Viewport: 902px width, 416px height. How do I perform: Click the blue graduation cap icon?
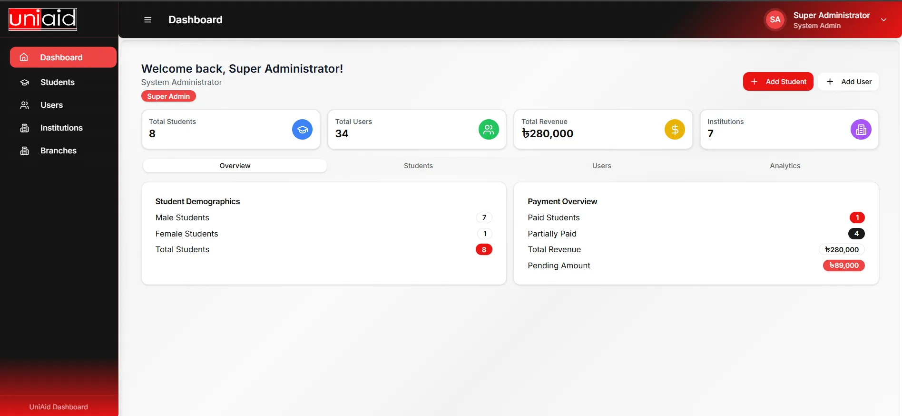coord(302,130)
